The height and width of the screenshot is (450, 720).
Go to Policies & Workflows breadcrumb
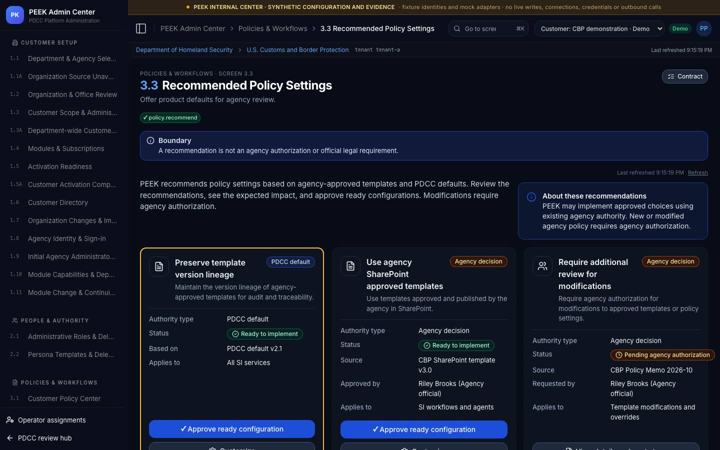(273, 28)
